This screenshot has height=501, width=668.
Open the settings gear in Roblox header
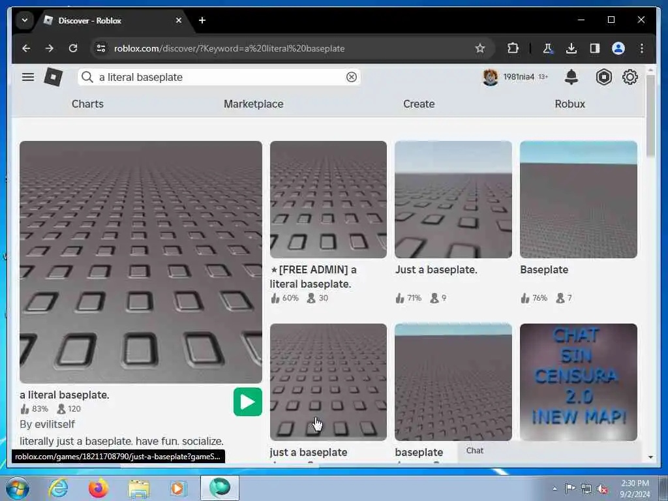630,77
